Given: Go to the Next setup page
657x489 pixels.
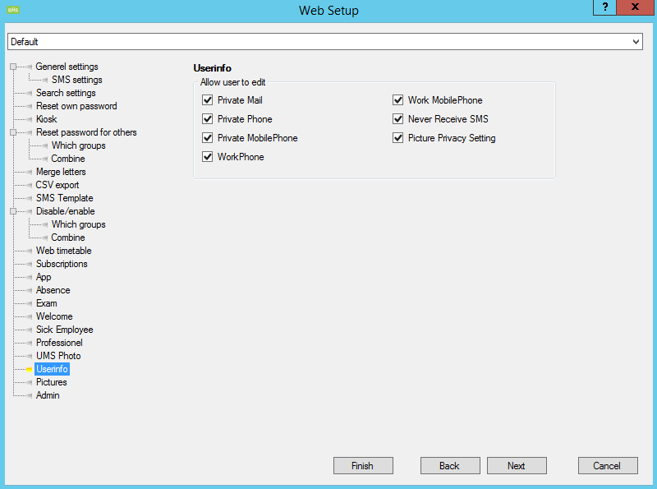Looking at the screenshot, I should (517, 466).
